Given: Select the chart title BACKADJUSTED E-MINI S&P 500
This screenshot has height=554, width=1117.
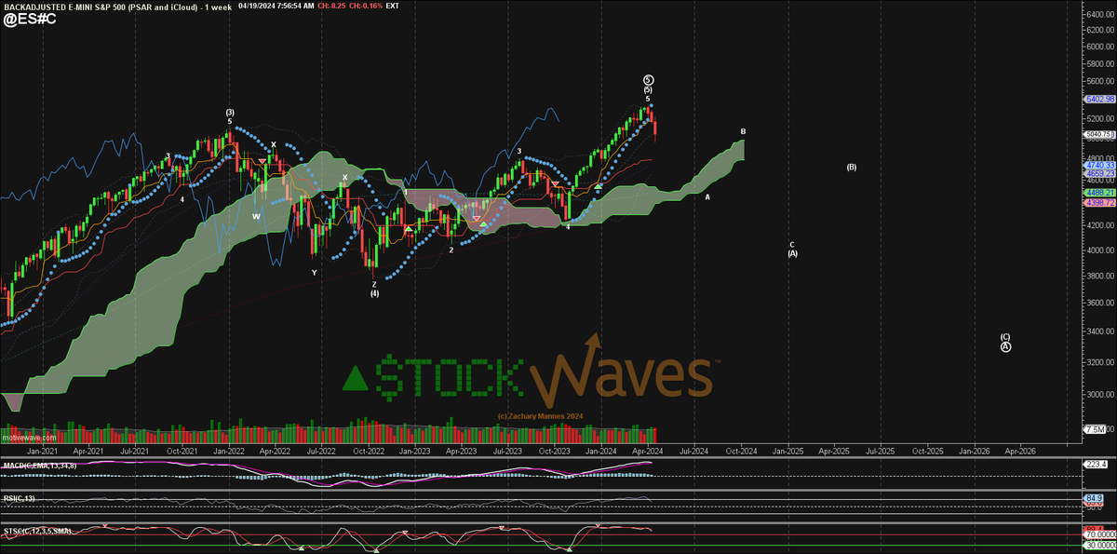Looking at the screenshot, I should [63, 6].
